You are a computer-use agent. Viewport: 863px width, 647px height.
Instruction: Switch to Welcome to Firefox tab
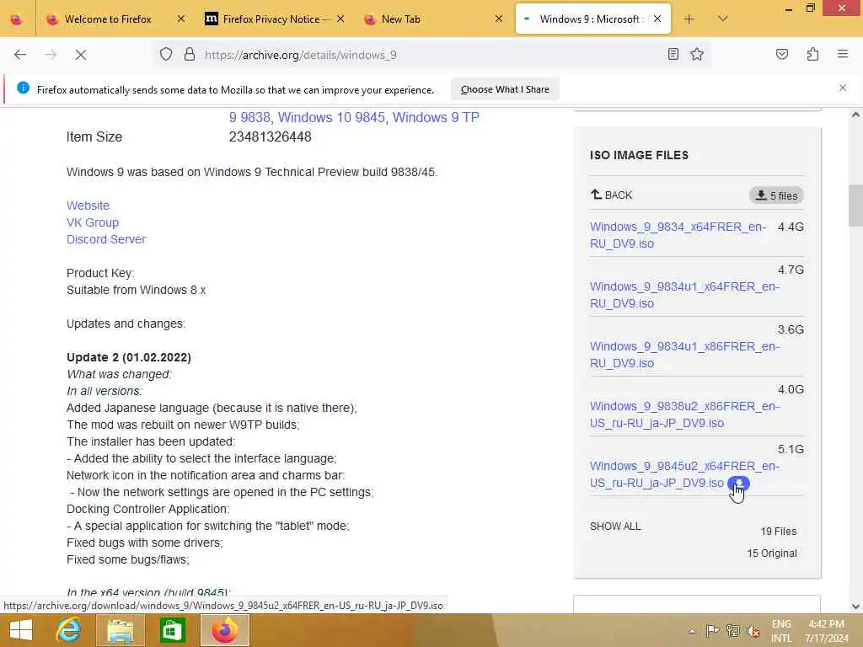click(x=107, y=19)
